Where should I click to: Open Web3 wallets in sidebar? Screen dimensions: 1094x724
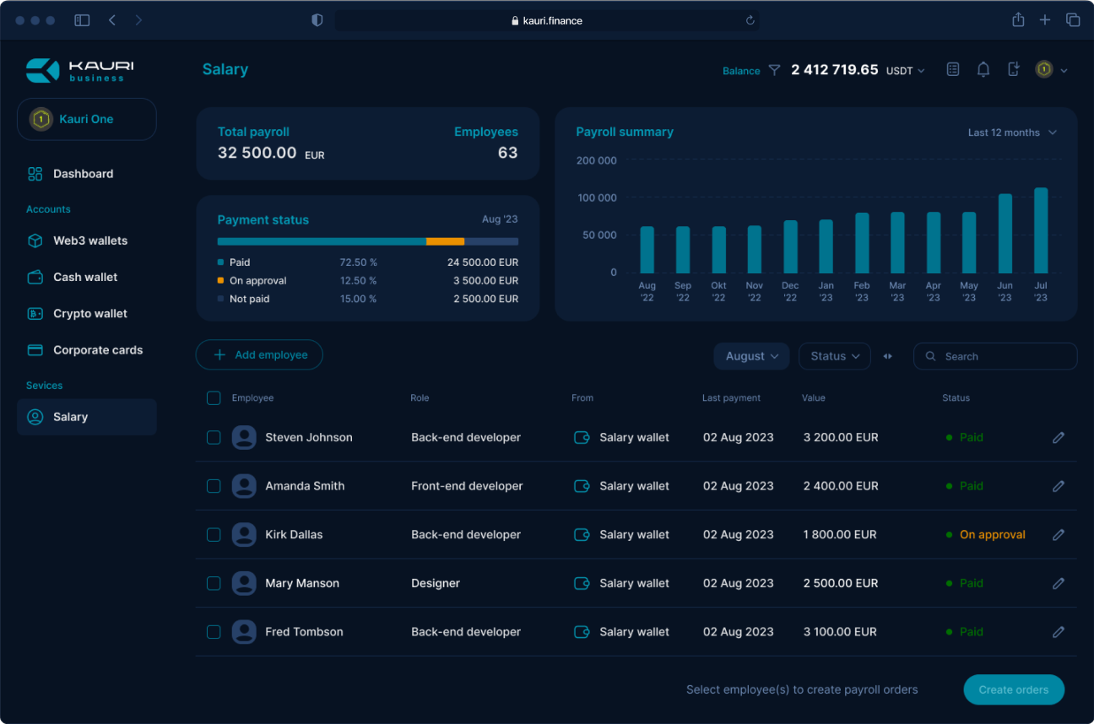[89, 240]
